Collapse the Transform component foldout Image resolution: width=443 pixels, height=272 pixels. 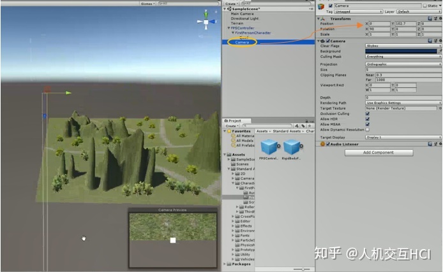pos(319,18)
